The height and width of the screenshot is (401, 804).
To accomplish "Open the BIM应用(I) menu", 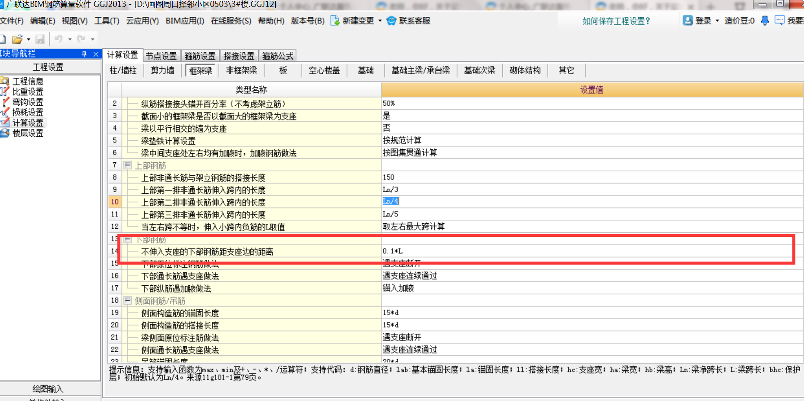I will click(x=185, y=21).
